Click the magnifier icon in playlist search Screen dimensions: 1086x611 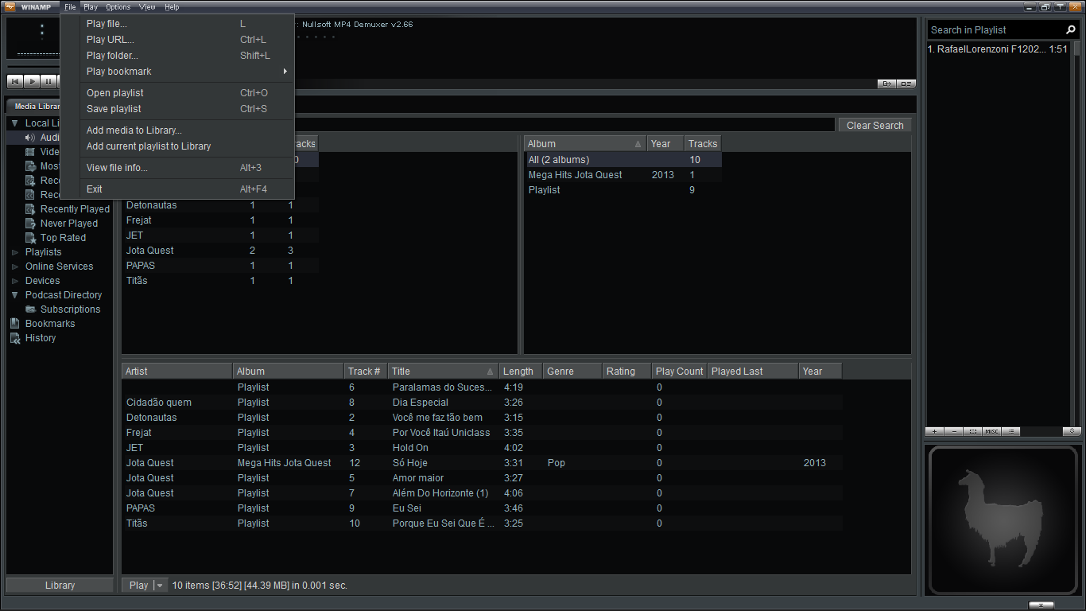(1070, 30)
